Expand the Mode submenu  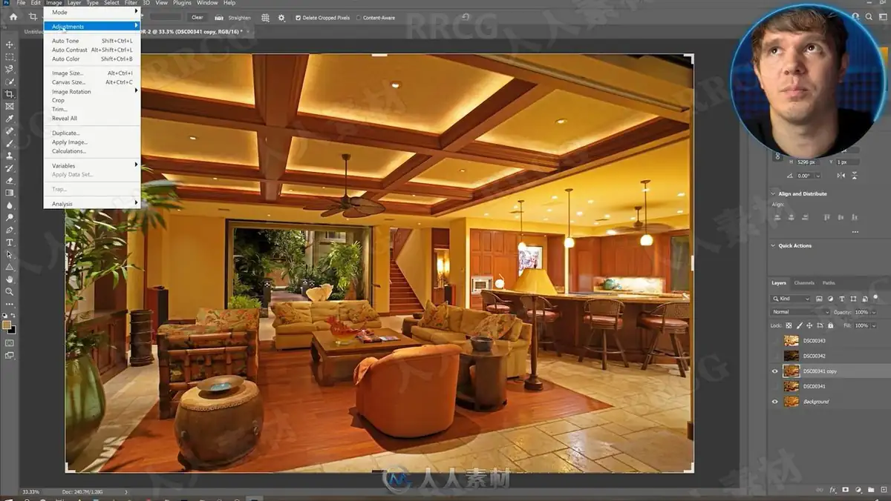pyautogui.click(x=92, y=12)
